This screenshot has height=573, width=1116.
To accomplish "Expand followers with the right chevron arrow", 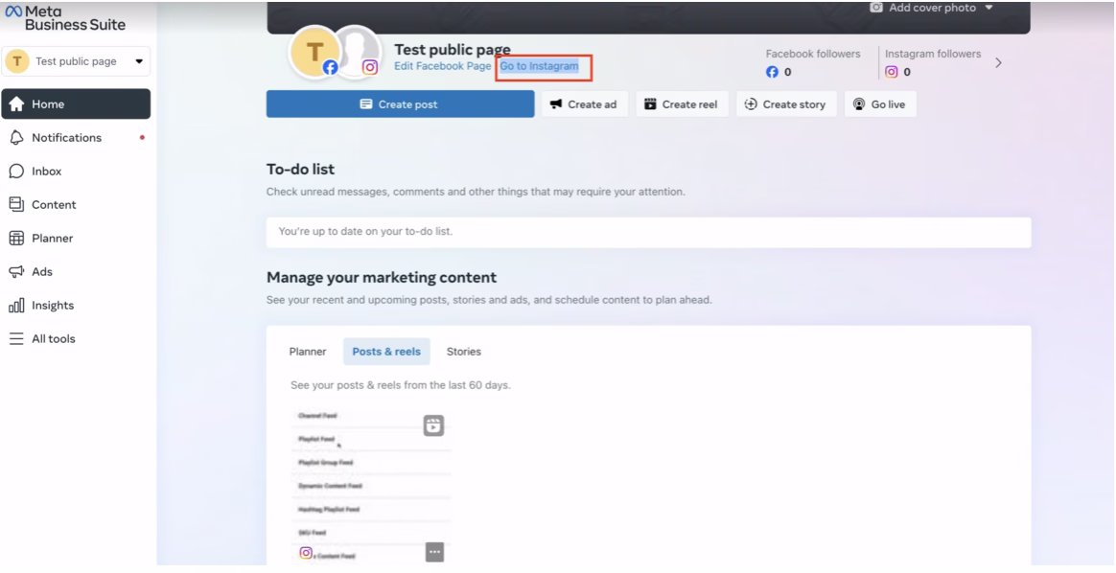I will pos(999,62).
